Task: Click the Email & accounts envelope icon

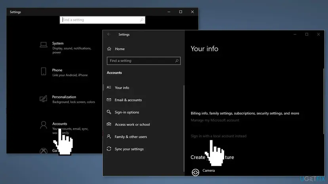Action: click(x=109, y=100)
